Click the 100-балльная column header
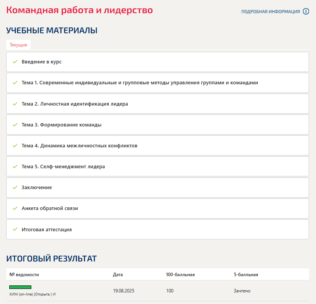The height and width of the screenshot is (304, 316). pyautogui.click(x=180, y=275)
